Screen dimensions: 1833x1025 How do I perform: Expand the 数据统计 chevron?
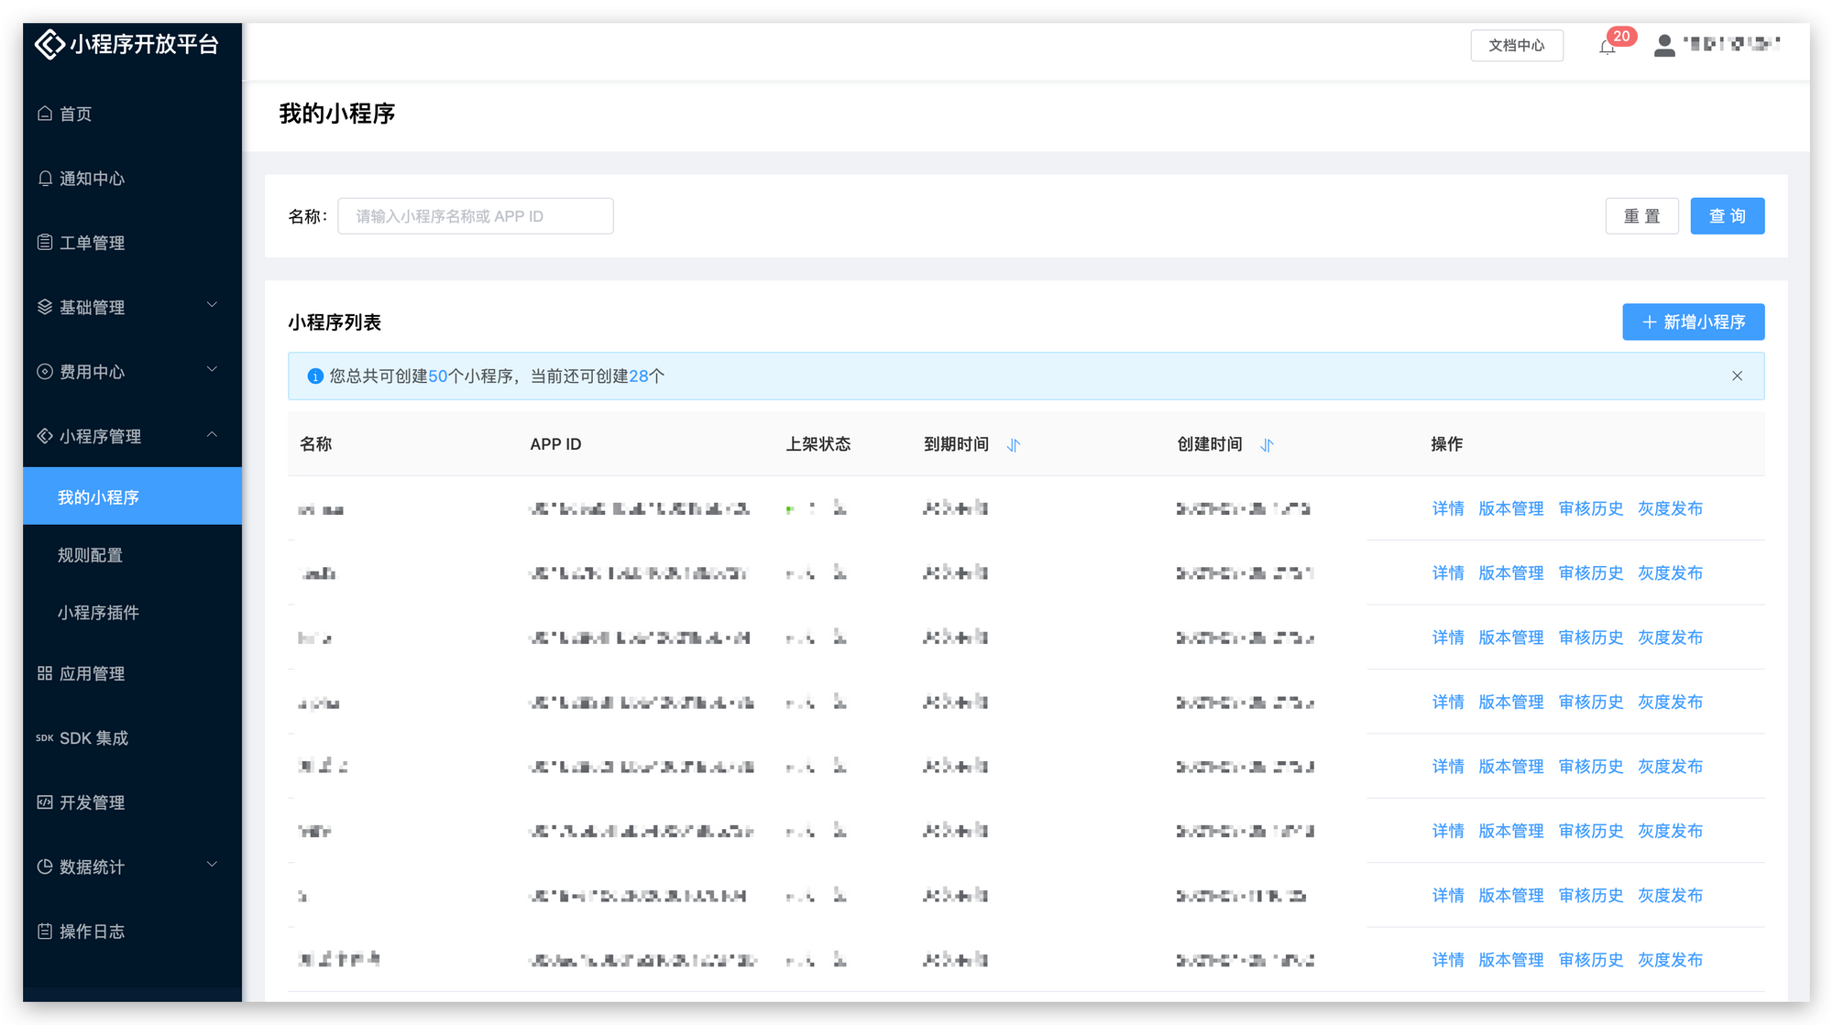point(212,865)
